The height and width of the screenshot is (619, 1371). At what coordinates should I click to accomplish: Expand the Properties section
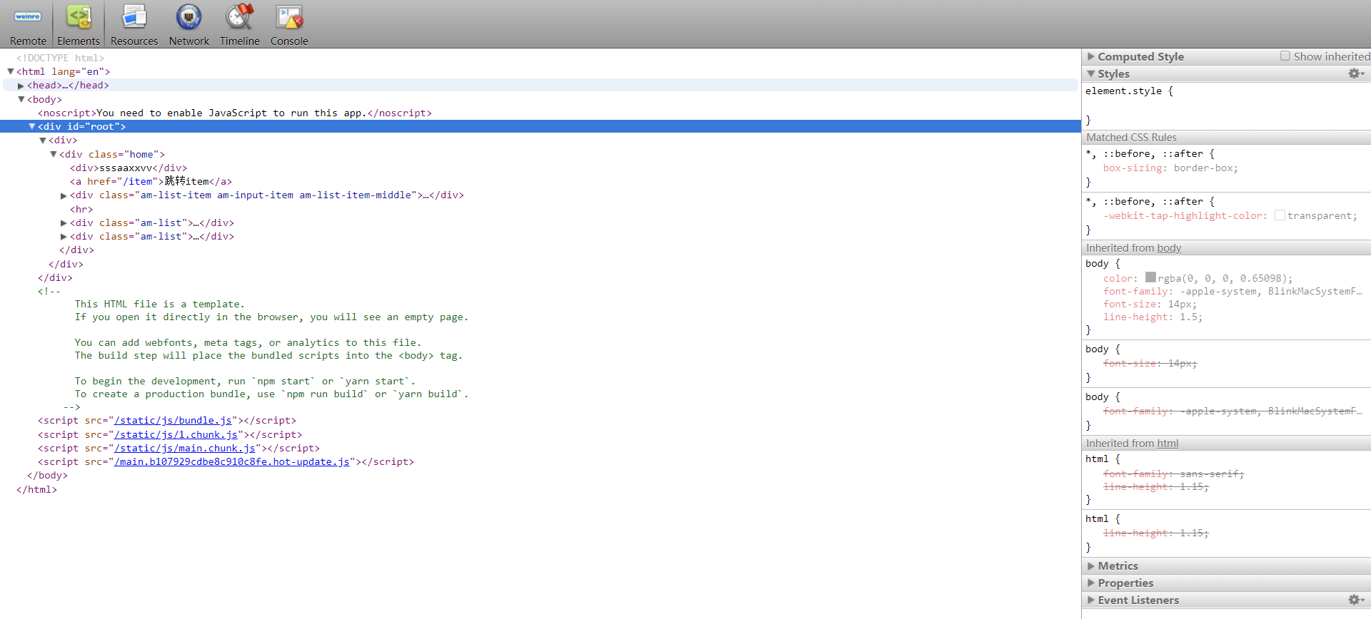coord(1091,583)
